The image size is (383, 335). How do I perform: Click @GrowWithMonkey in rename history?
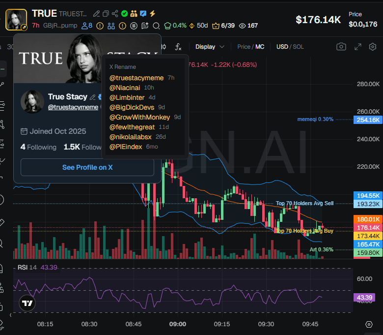[139, 117]
